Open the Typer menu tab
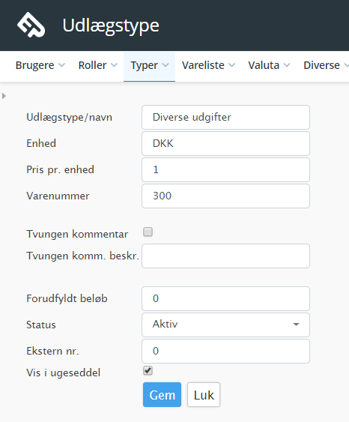The width and height of the screenshot is (349, 422). pyautogui.click(x=150, y=67)
